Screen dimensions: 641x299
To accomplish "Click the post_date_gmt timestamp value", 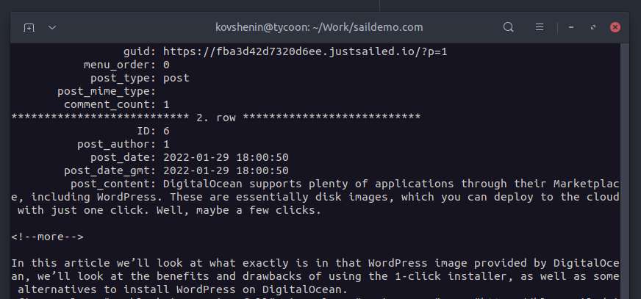I will 226,170.
